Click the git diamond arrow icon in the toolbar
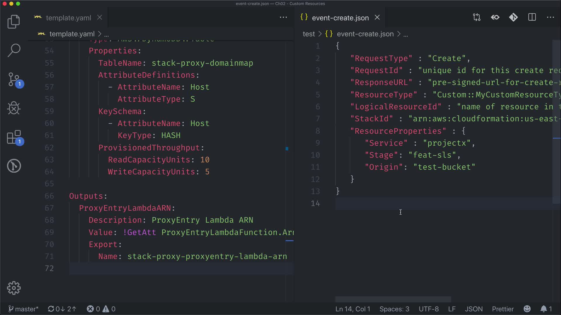 (x=513, y=17)
